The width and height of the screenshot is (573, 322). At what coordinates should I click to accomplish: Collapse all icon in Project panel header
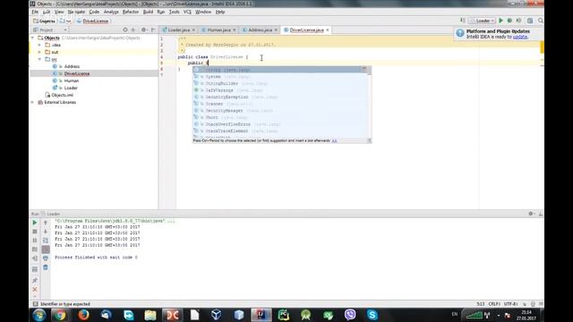pos(133,30)
